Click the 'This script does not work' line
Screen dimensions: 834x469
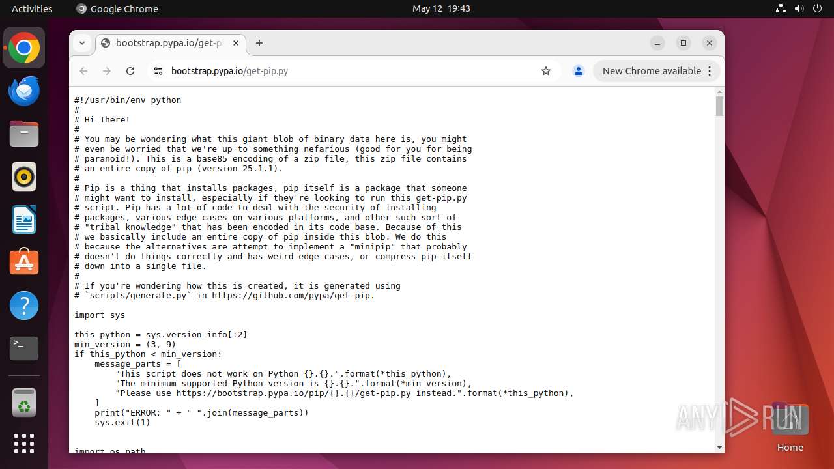[x=283, y=374]
